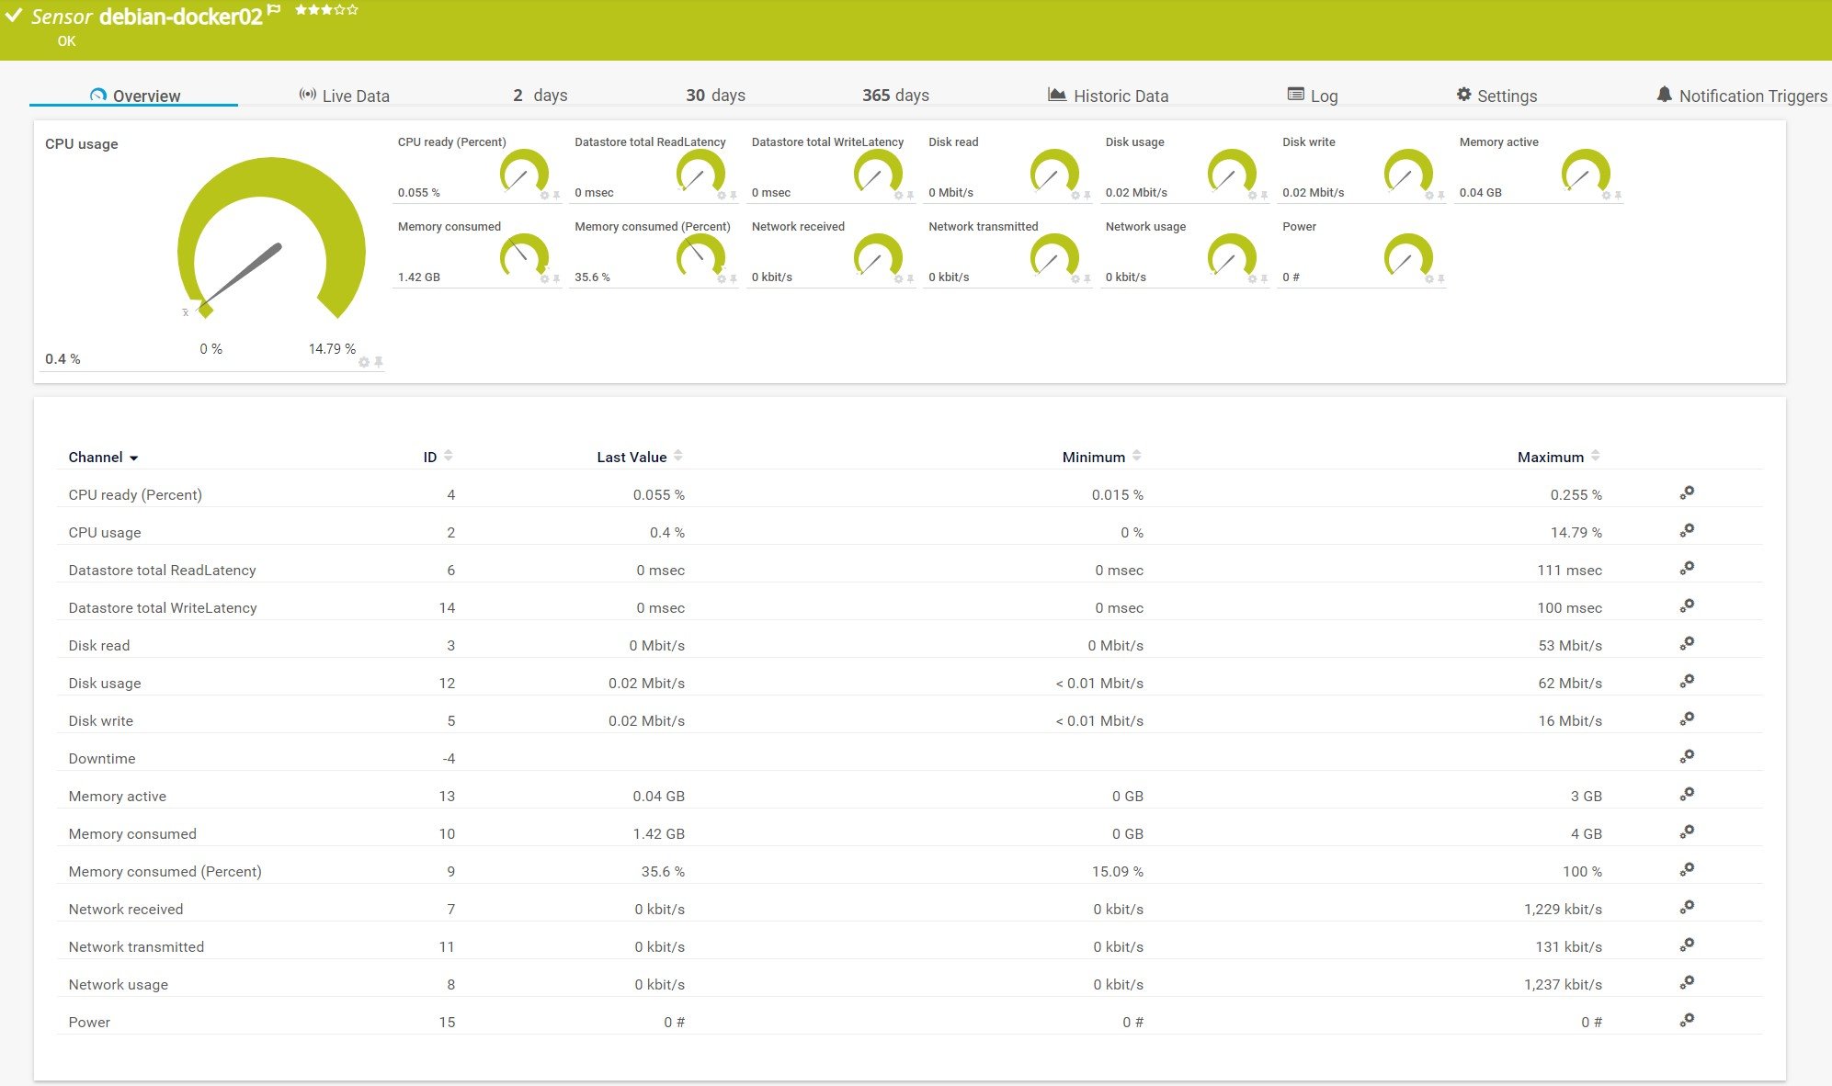1832x1086 pixels.
Task: Click pin icon on Network usage gauge
Action: pos(1264,279)
